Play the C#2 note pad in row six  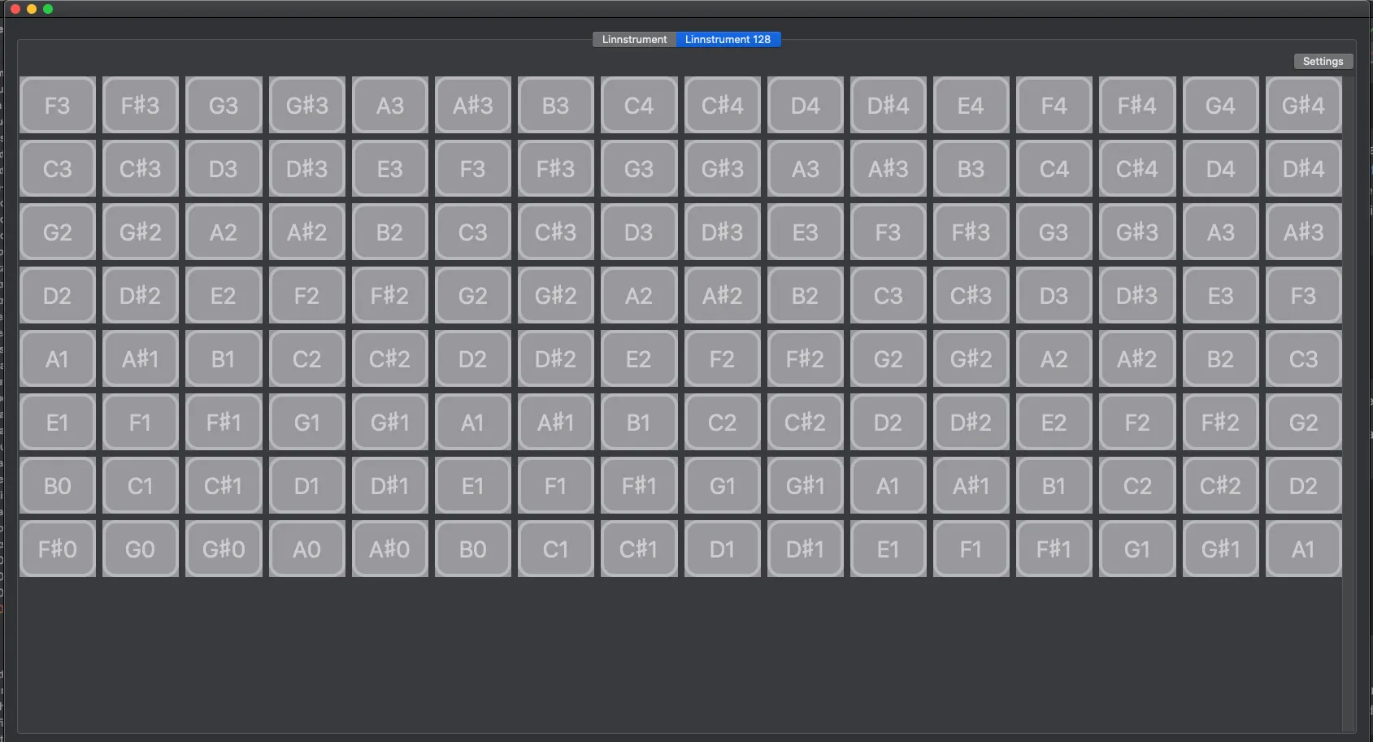coord(805,422)
